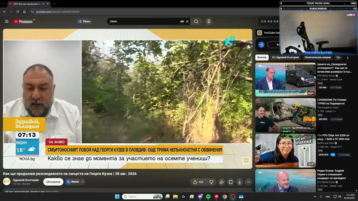Run search with the magnifier button
This screenshot has width=358, height=201.
196,21
